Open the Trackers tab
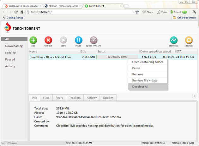 coord(75,98)
